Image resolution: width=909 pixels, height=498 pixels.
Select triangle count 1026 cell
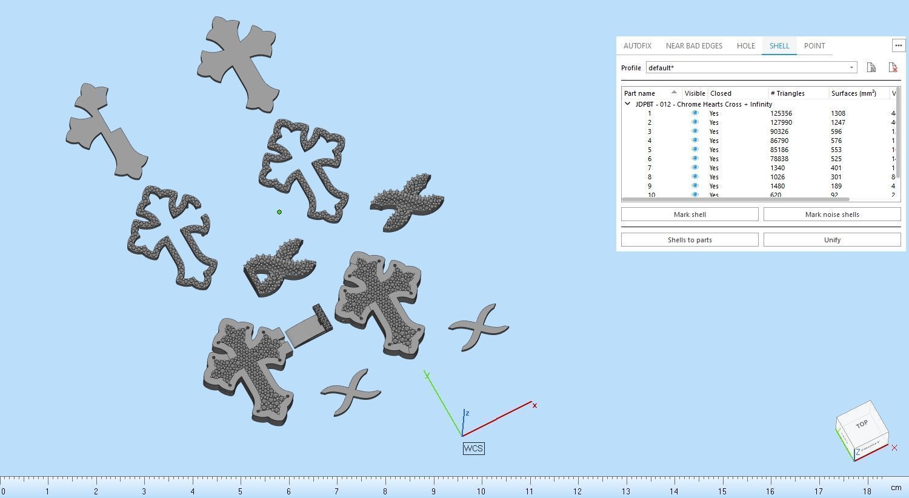click(x=777, y=177)
